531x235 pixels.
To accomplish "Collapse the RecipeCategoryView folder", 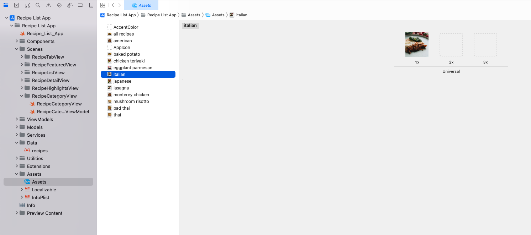I will [22, 96].
